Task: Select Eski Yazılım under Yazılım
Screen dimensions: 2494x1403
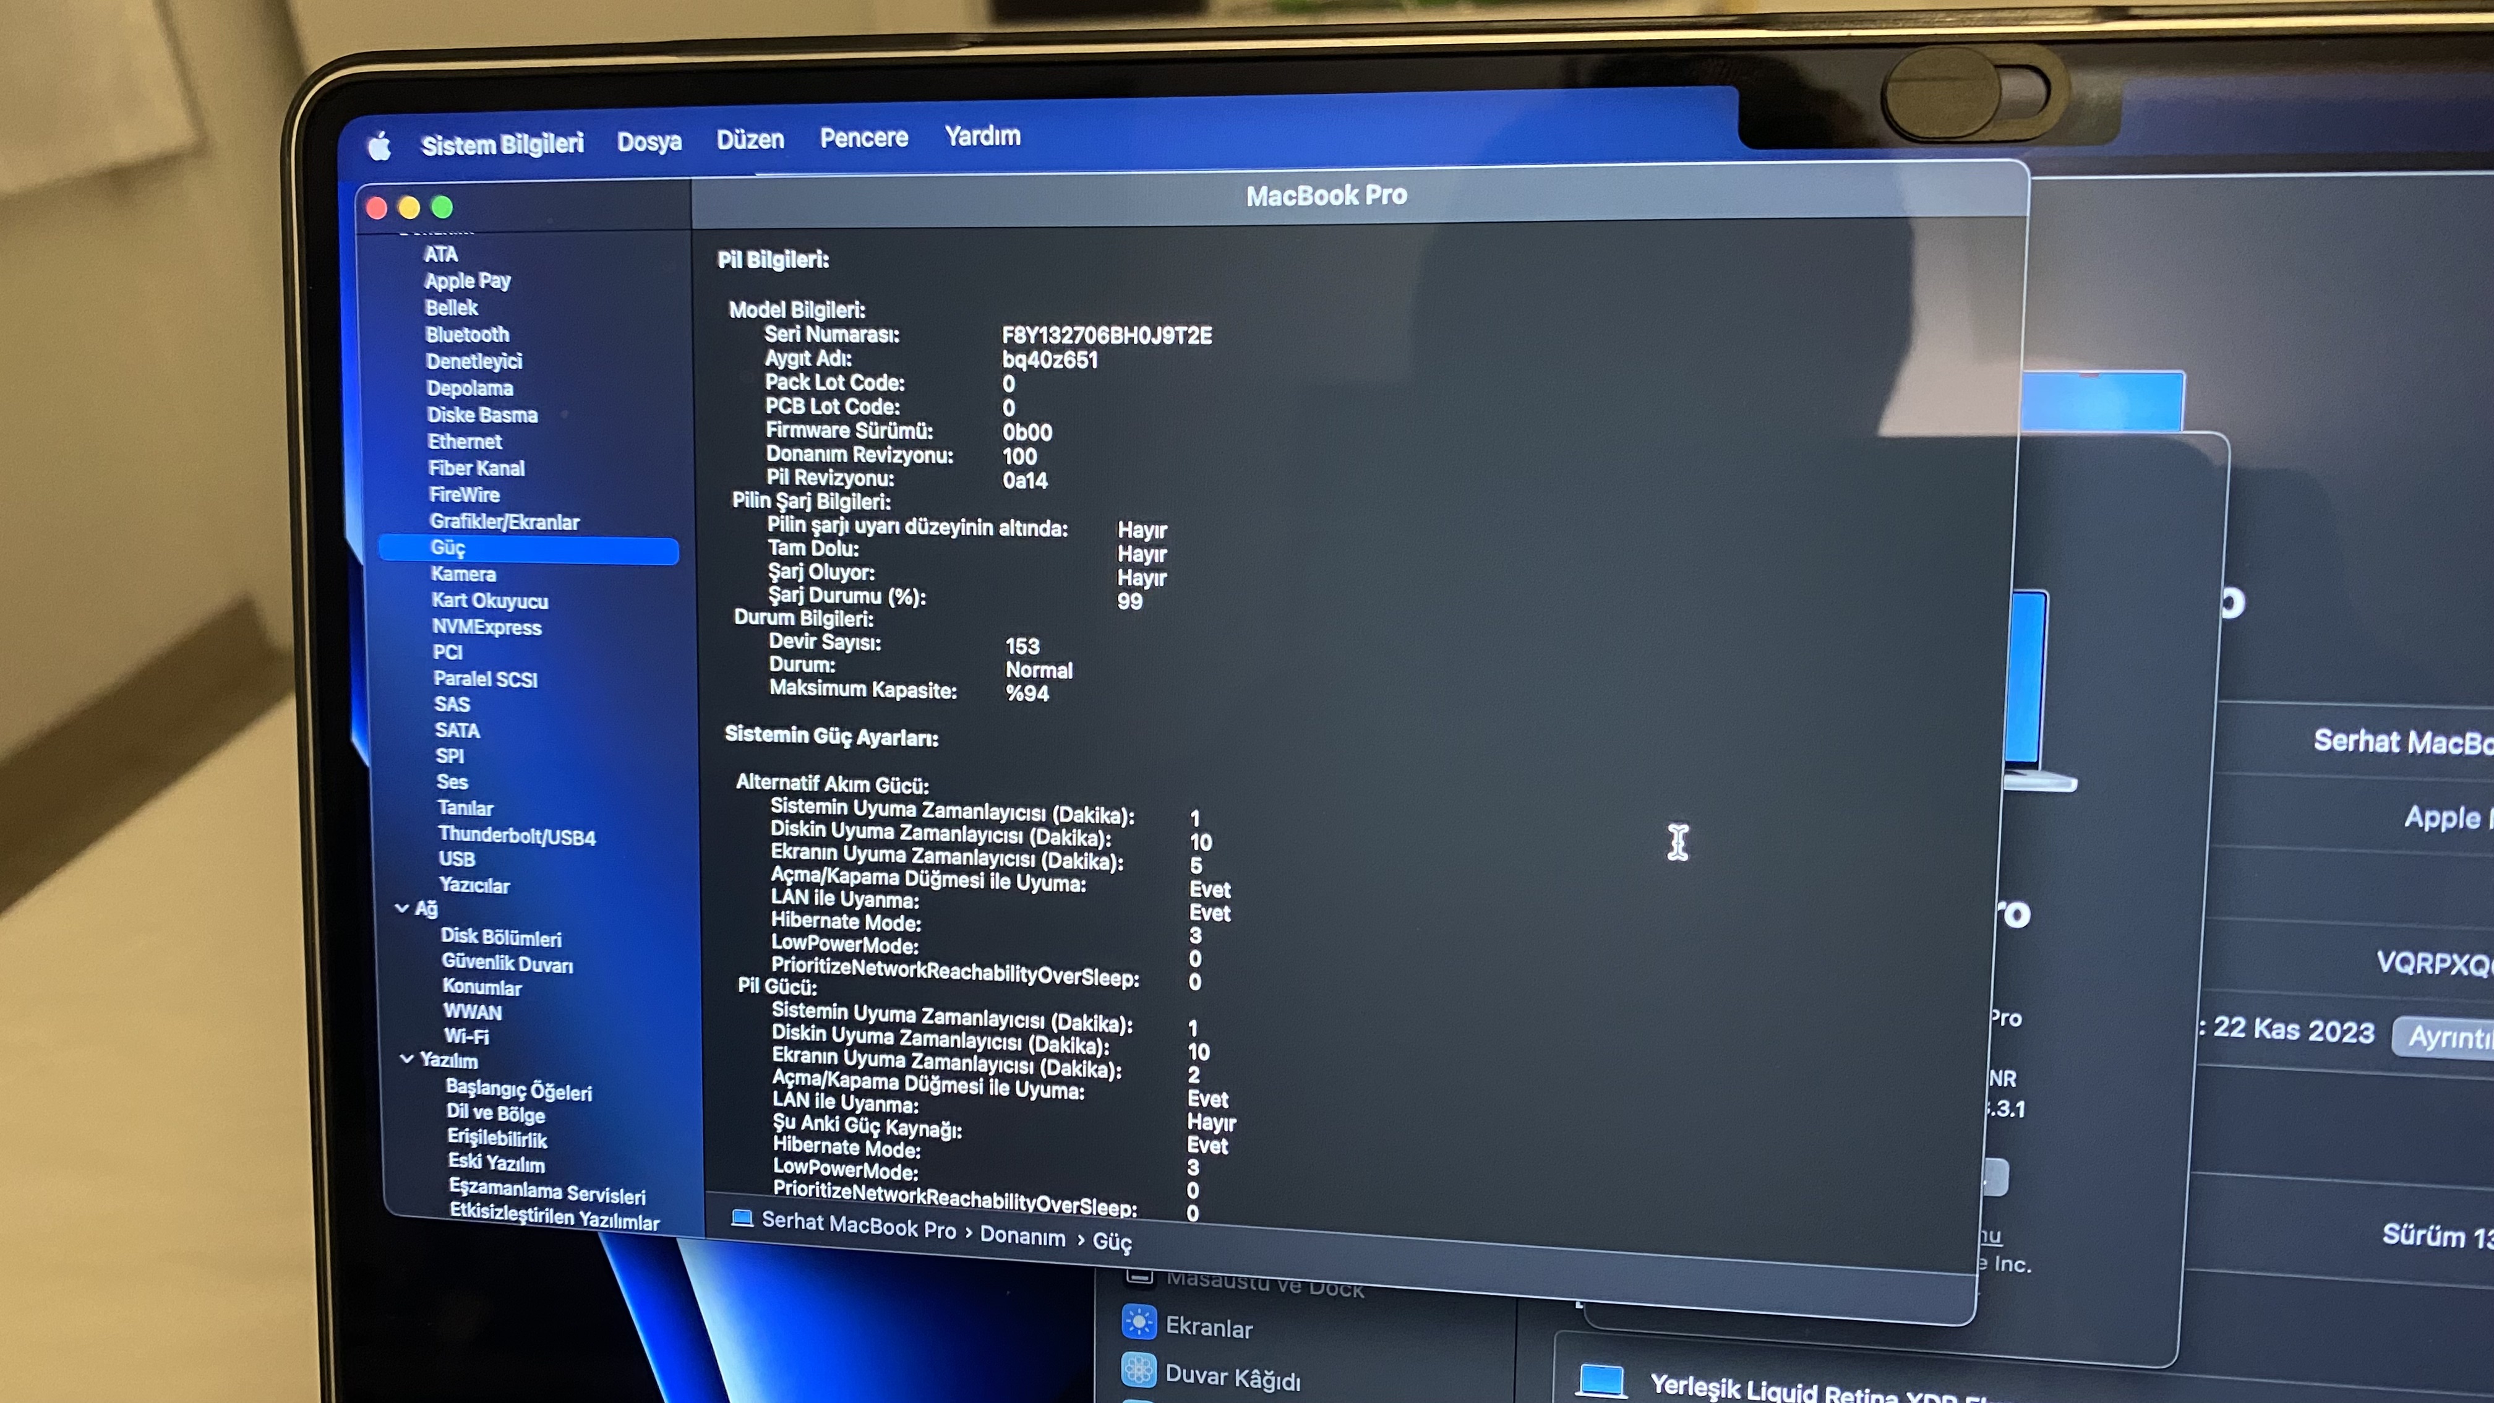Action: (497, 1164)
